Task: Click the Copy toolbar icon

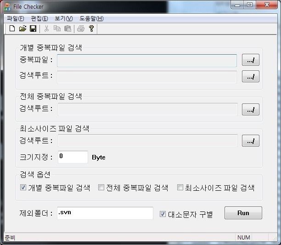Action: click(x=57, y=28)
